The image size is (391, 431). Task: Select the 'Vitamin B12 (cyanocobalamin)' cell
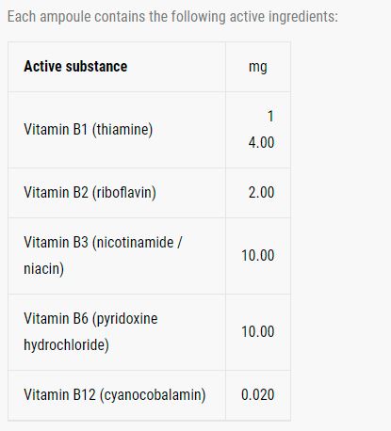point(115,395)
